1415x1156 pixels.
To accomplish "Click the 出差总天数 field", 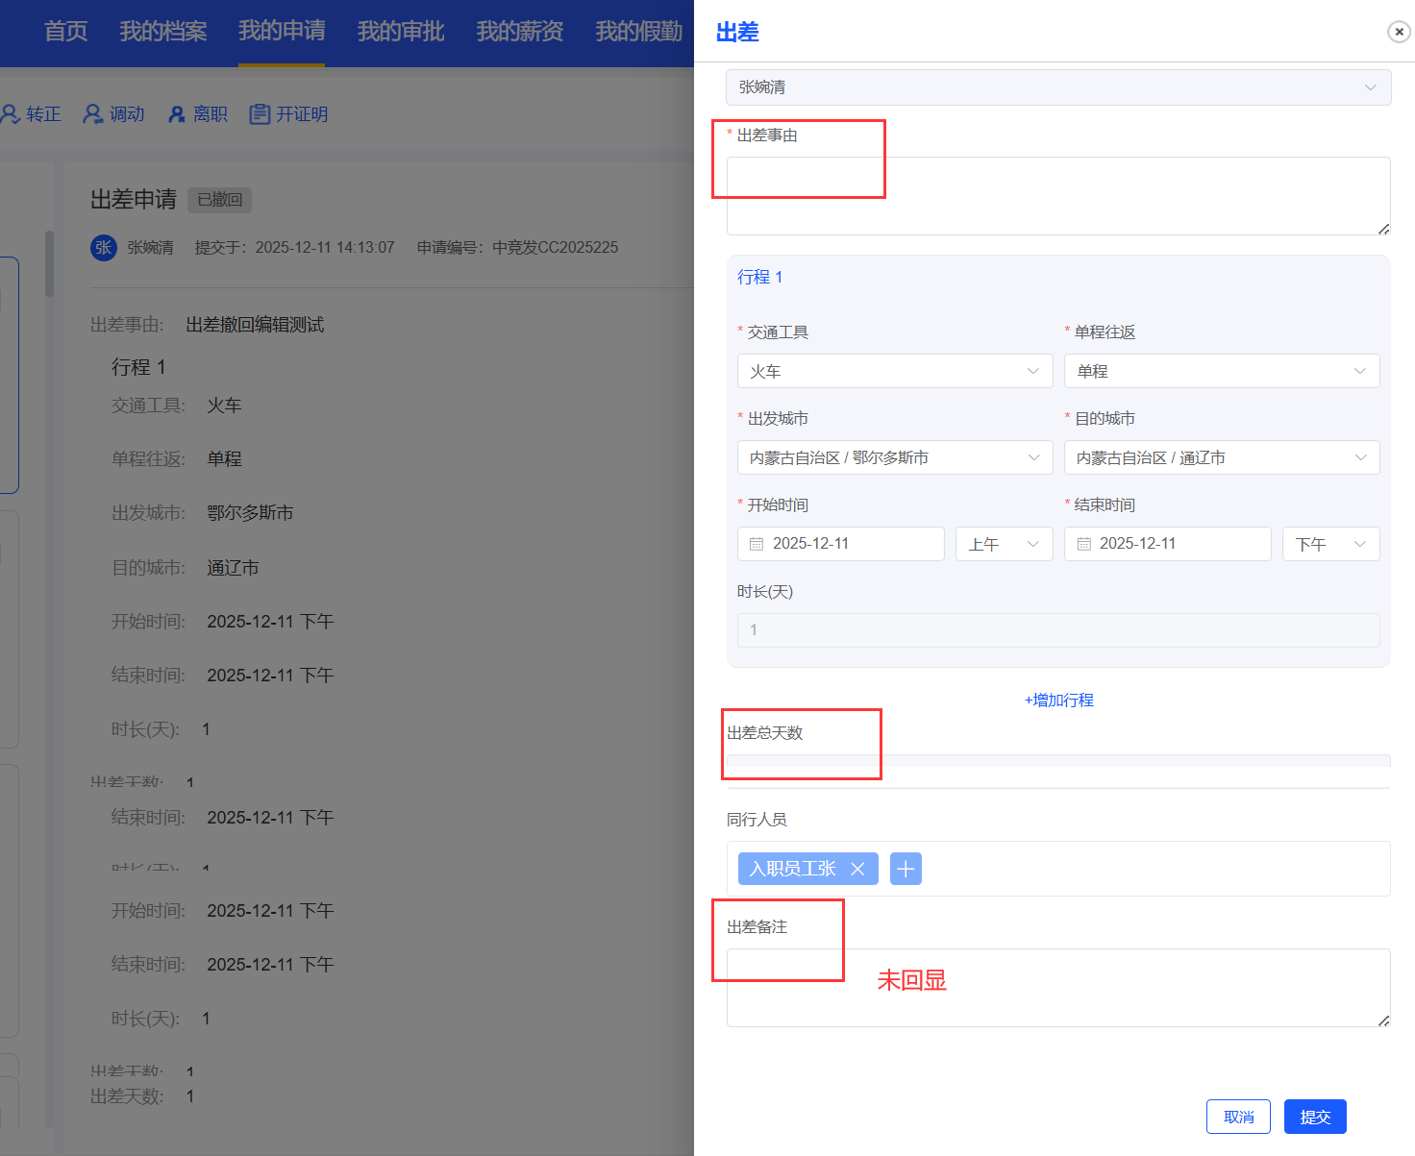I will (1058, 772).
